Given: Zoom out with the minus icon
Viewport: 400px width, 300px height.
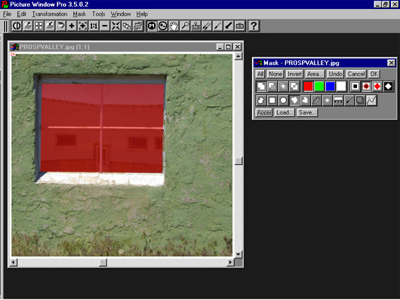Looking at the screenshot, I should pos(105,26).
